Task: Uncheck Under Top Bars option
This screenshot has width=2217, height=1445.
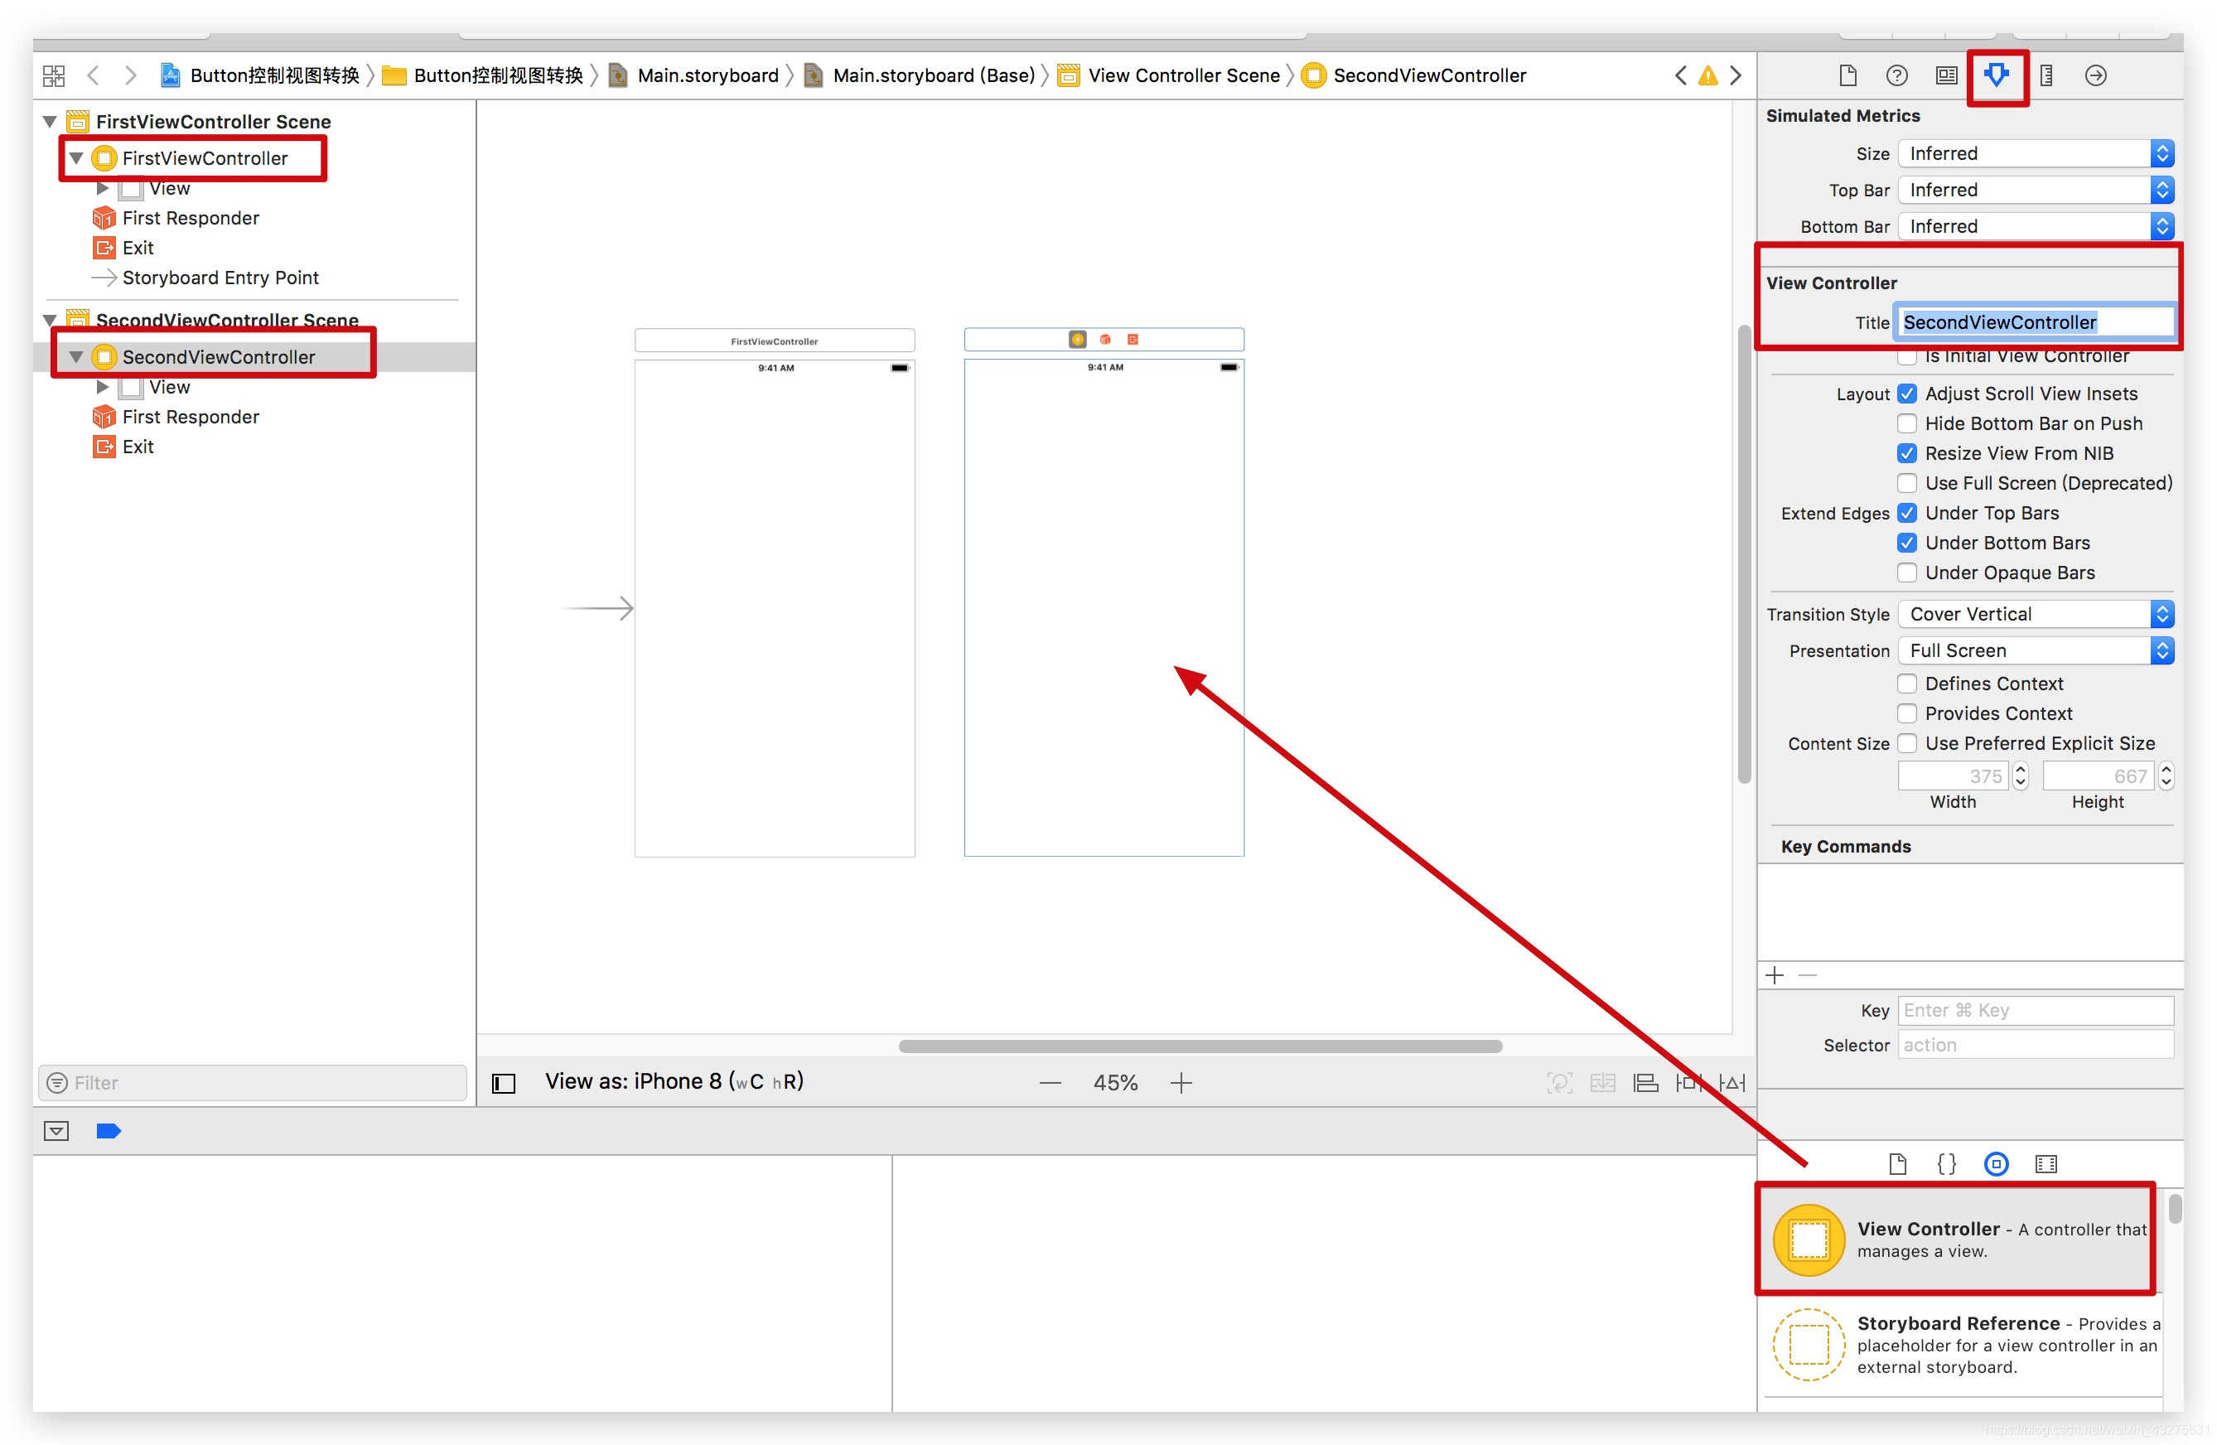Action: 1907,514
